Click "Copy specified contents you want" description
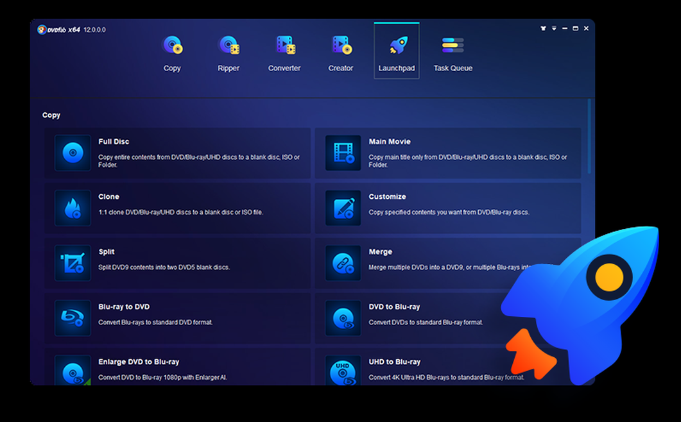The height and width of the screenshot is (422, 681). [449, 212]
